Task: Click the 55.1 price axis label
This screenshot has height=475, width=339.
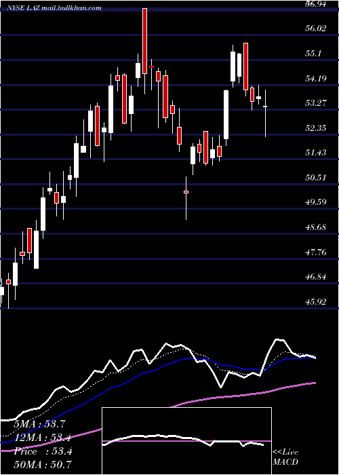Action: (313, 54)
